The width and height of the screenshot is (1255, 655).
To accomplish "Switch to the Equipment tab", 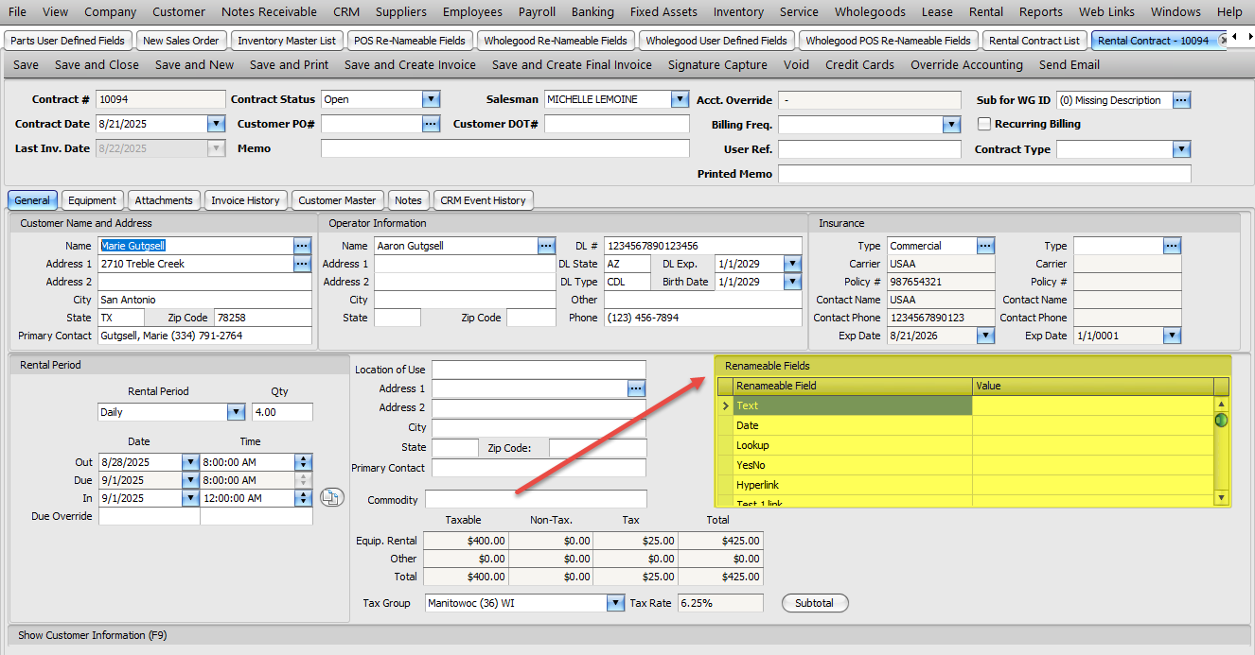I will click(92, 200).
